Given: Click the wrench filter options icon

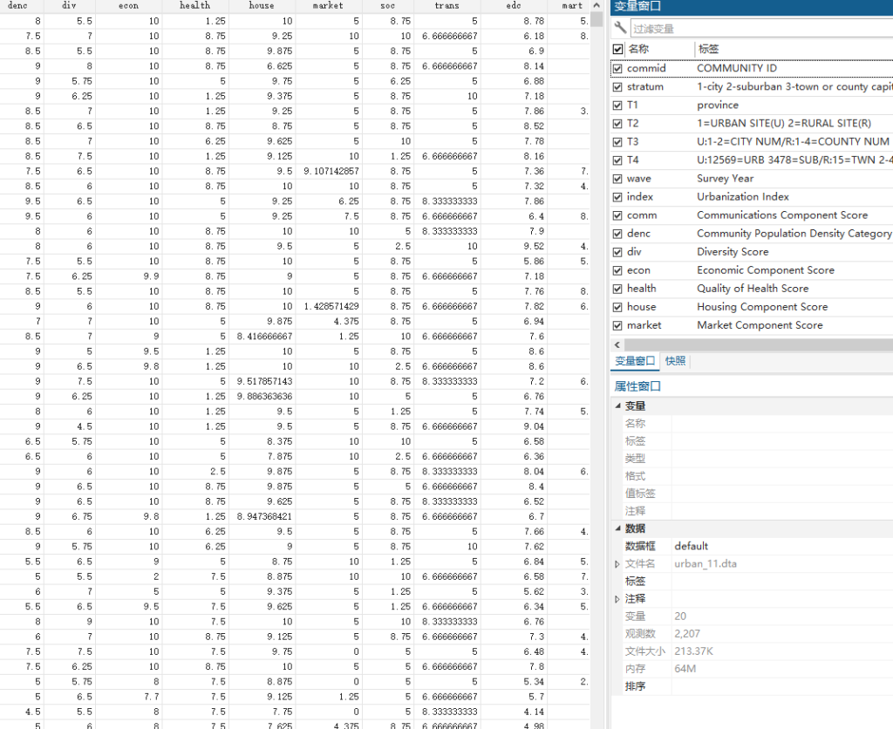Looking at the screenshot, I should (620, 27).
